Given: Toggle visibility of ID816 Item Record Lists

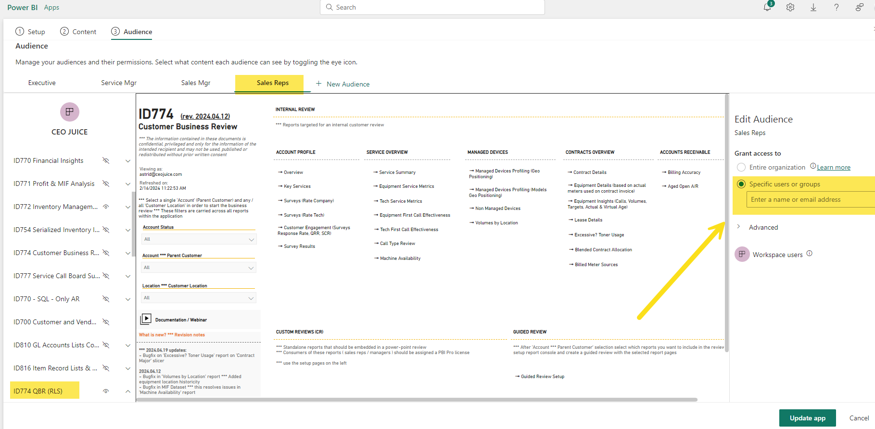Looking at the screenshot, I should 106,368.
